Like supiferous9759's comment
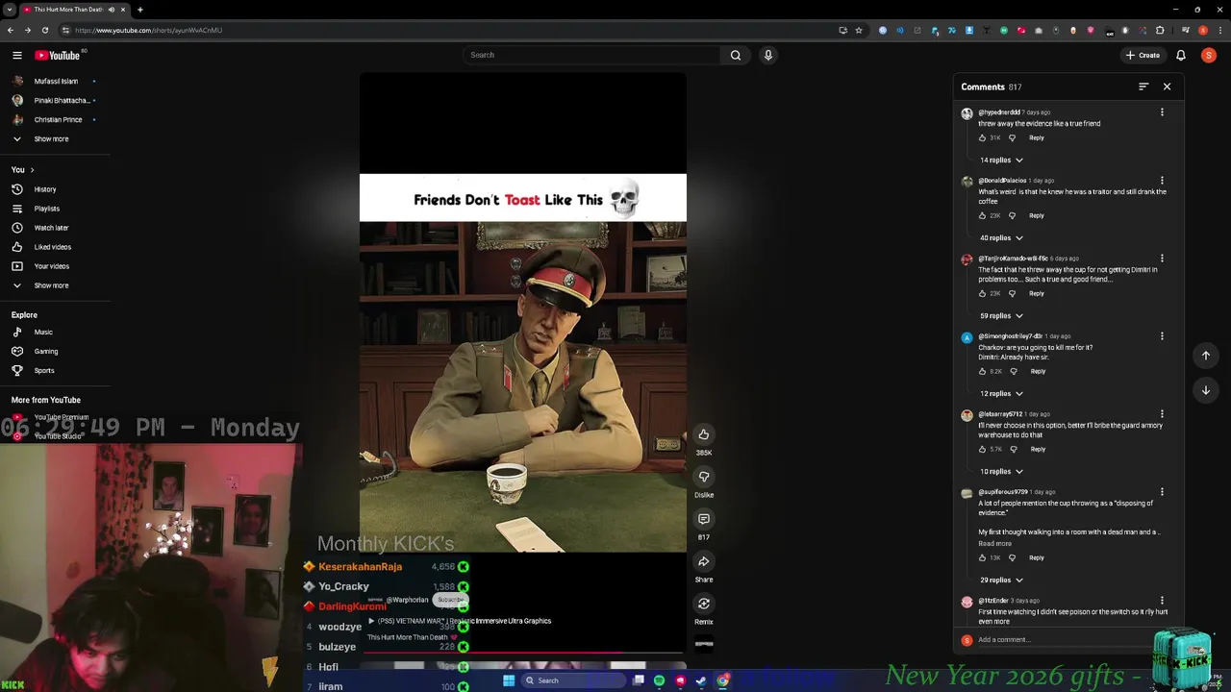 coord(983,557)
